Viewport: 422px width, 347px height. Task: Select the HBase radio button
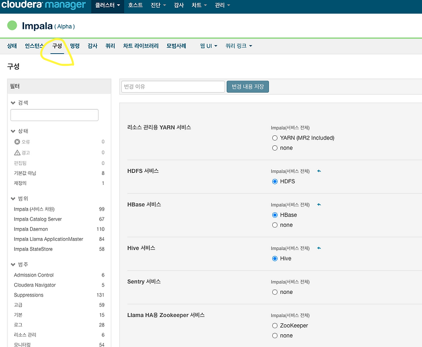pos(274,215)
